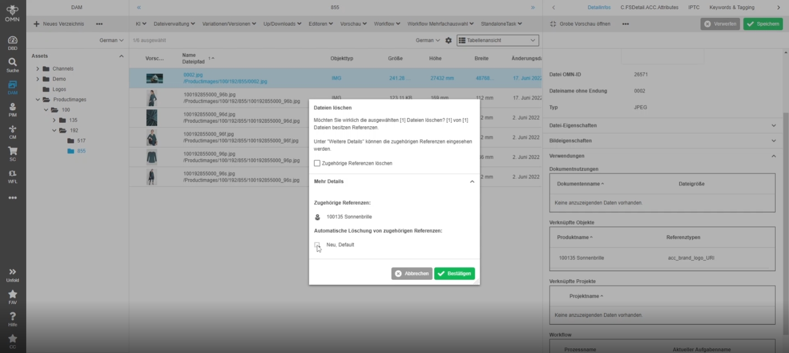
Task: Open the SC shopping cart module
Action: coord(12,154)
